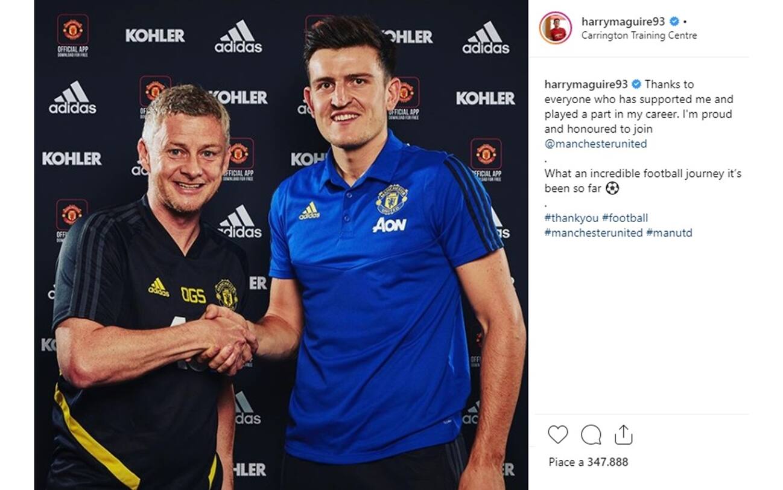Open the harrymaguire93 profile avatar
The image size is (783, 490).
[x=556, y=28]
